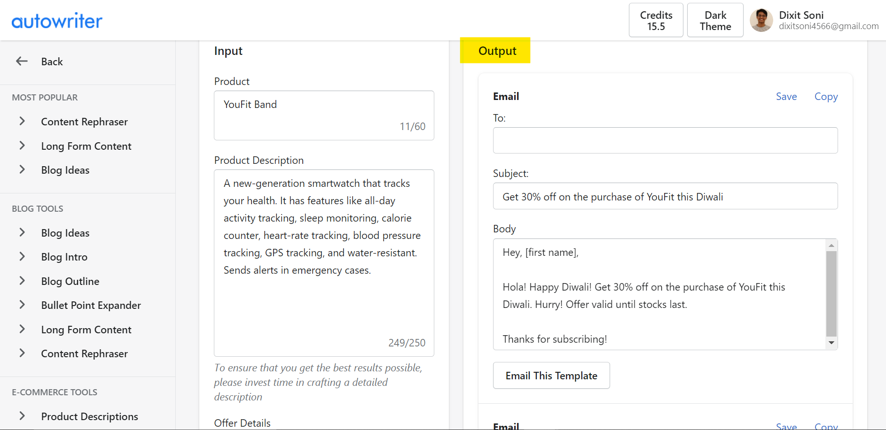Click the Input section heading
Viewport: 886px width, 430px height.
pos(228,51)
